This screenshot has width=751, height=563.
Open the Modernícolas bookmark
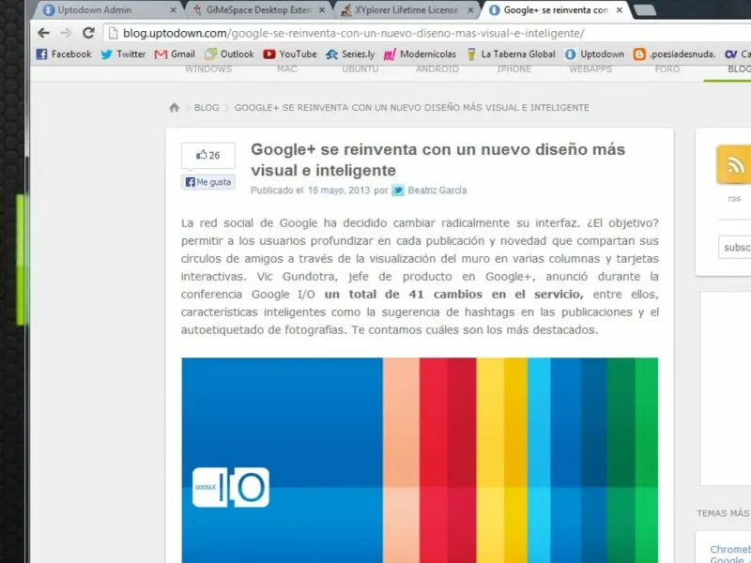420,54
